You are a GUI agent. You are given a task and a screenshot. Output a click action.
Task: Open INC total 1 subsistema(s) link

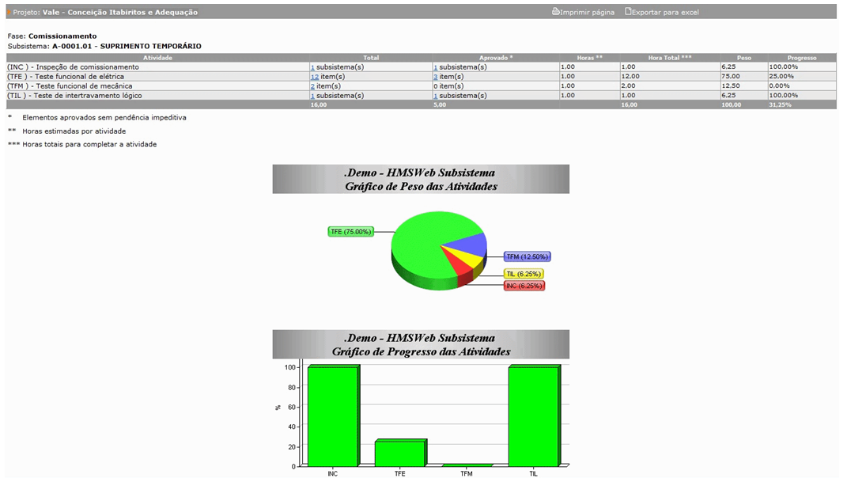(312, 67)
